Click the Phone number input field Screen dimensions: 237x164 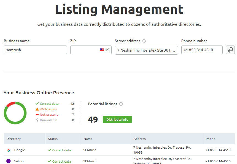click(202, 50)
